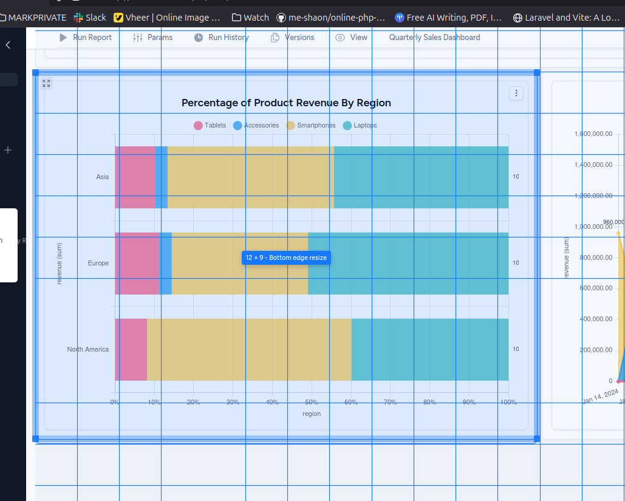
Task: Toggle the Laptops legend color swatch
Action: tap(347, 126)
